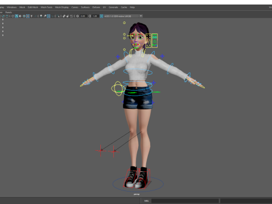This screenshot has height=204, width=272.
Task: Toggle the Textured display icon
Action: tap(28, 16)
